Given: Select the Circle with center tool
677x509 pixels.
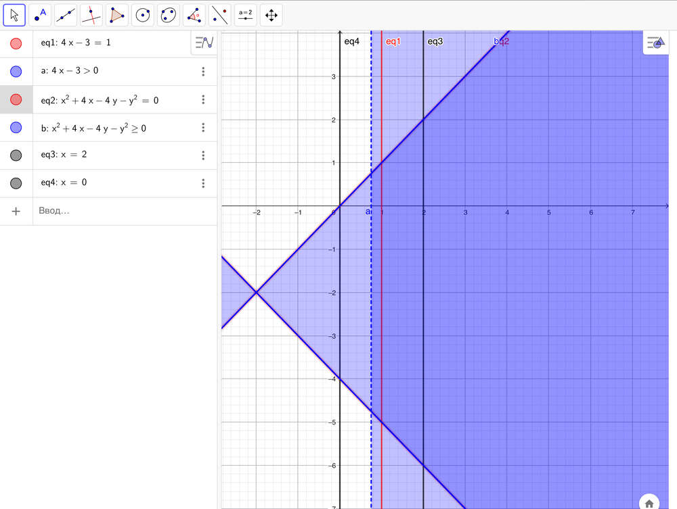Looking at the screenshot, I should [x=143, y=15].
